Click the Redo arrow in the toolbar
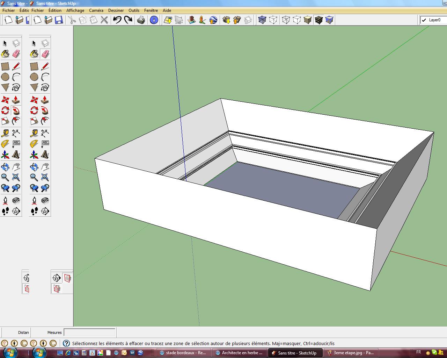The width and height of the screenshot is (447, 358). click(128, 20)
